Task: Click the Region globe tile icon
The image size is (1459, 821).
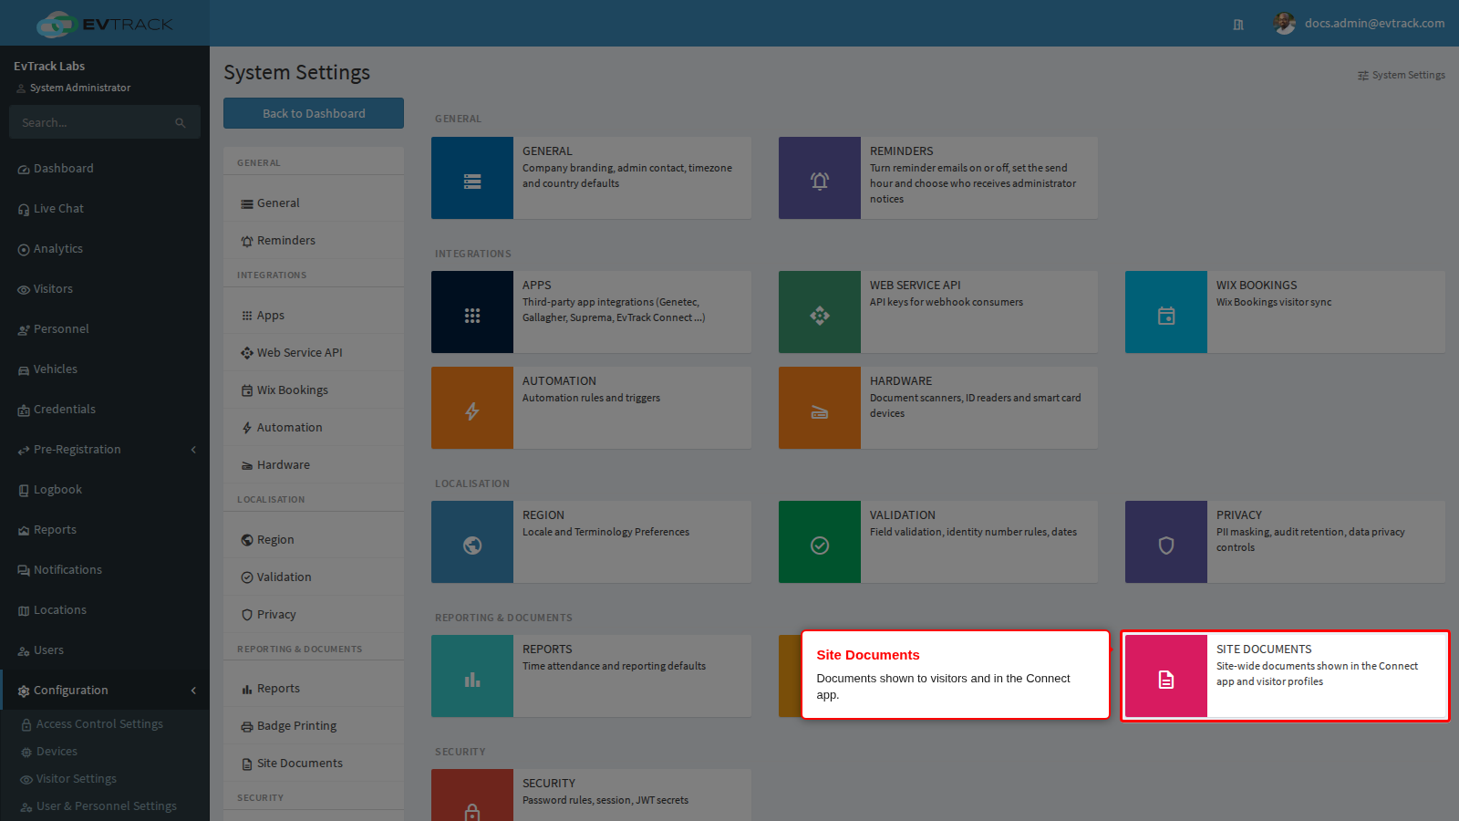Action: (472, 542)
